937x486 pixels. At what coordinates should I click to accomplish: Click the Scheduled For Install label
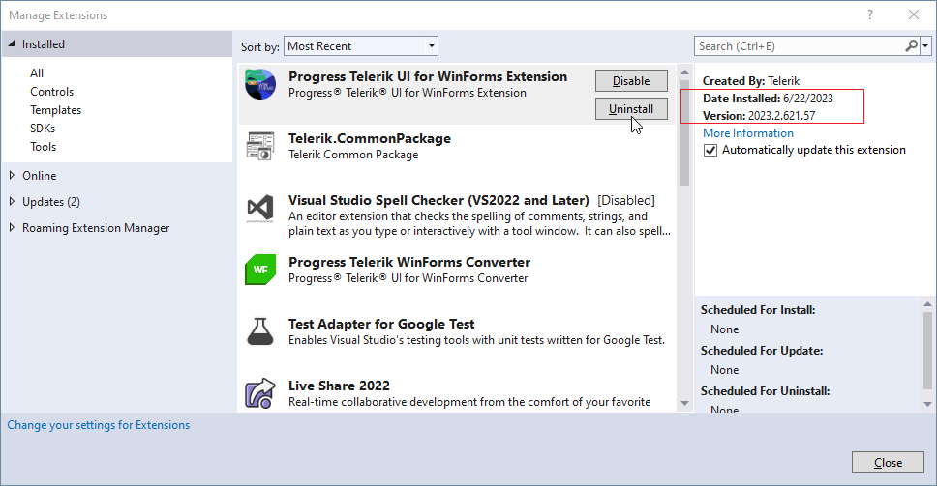(758, 310)
